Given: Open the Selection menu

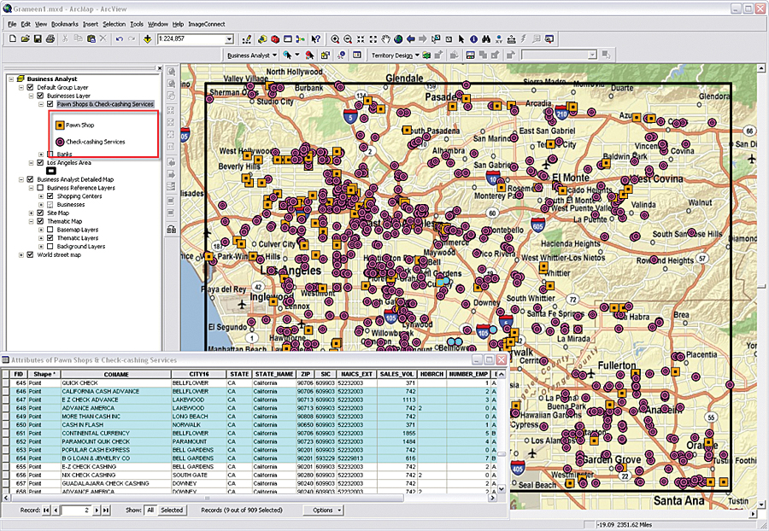Looking at the screenshot, I should point(114,24).
